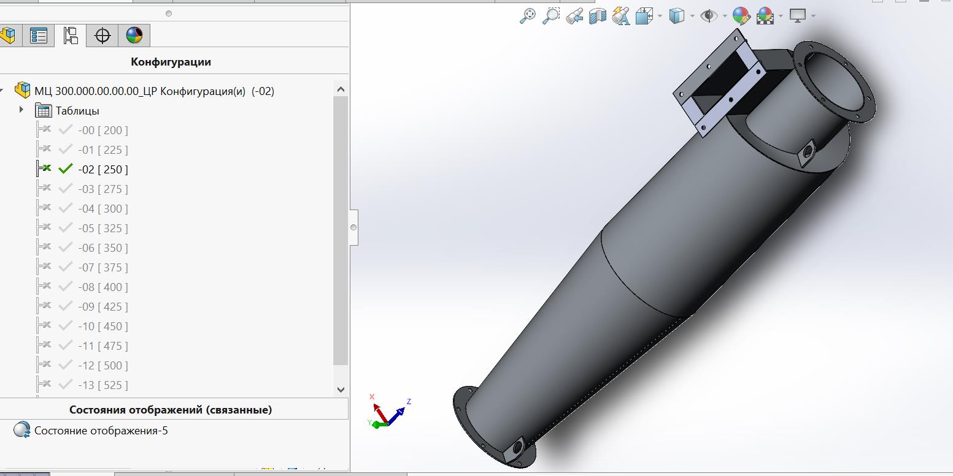Click the Конфигурации panel header

(171, 62)
